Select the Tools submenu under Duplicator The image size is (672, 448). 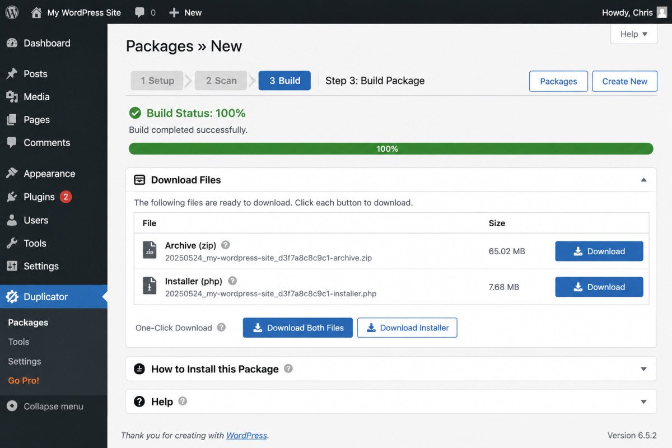click(x=18, y=342)
